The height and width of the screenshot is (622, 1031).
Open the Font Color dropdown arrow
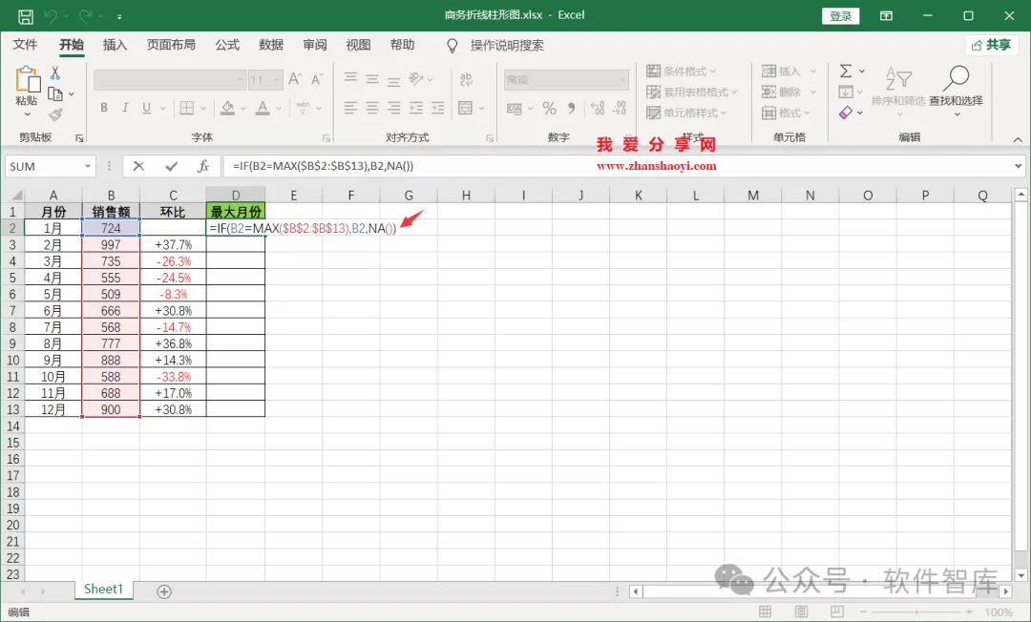pyautogui.click(x=278, y=109)
